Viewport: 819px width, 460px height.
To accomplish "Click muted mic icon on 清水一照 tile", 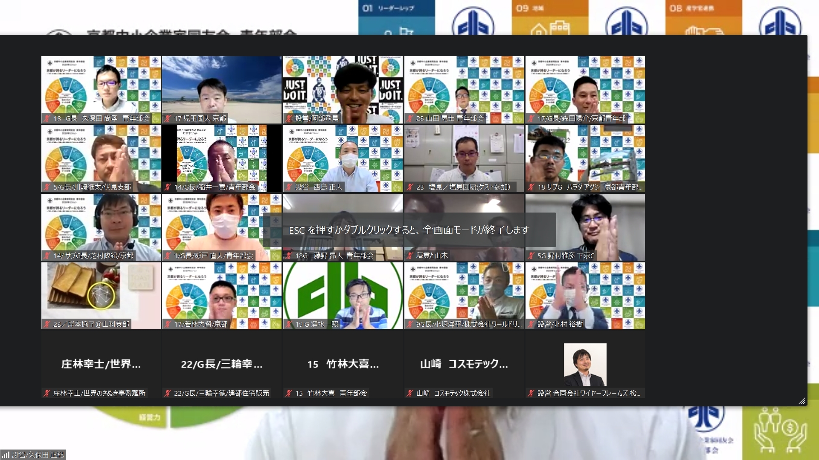I will pyautogui.click(x=289, y=324).
